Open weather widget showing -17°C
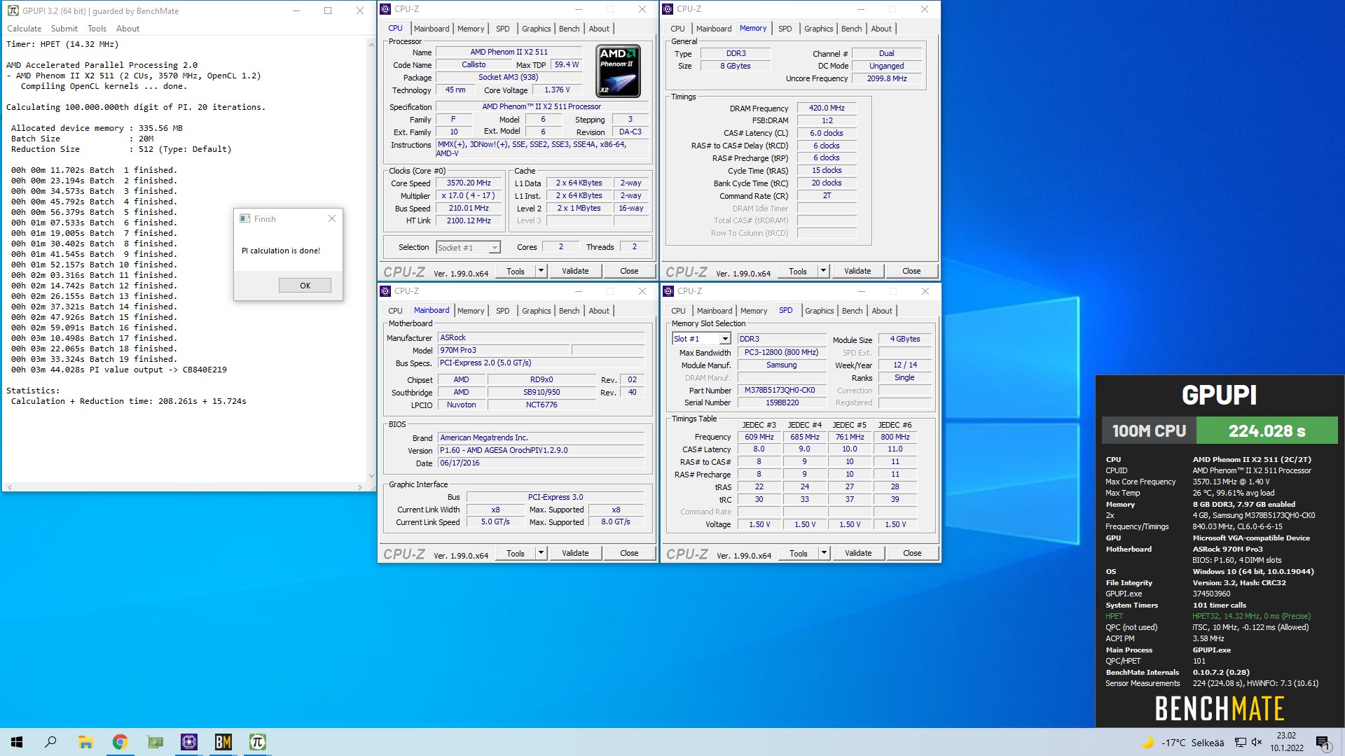Screen dimensions: 1345x756 point(1183,743)
